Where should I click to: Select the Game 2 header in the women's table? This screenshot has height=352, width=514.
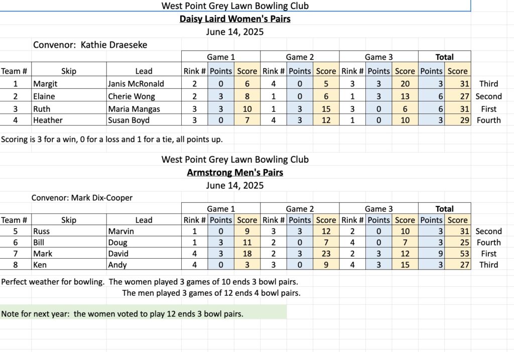(x=300, y=57)
